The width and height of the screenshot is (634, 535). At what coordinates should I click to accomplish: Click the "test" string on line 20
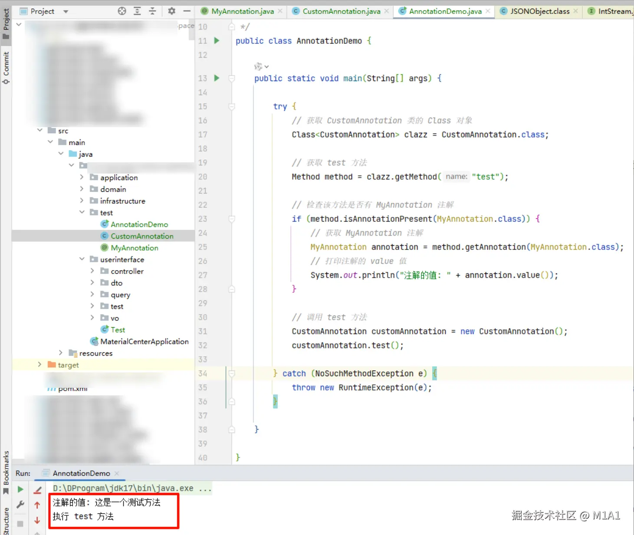click(486, 177)
